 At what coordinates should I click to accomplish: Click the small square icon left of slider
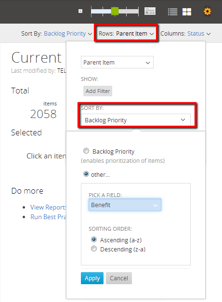(x=80, y=11)
